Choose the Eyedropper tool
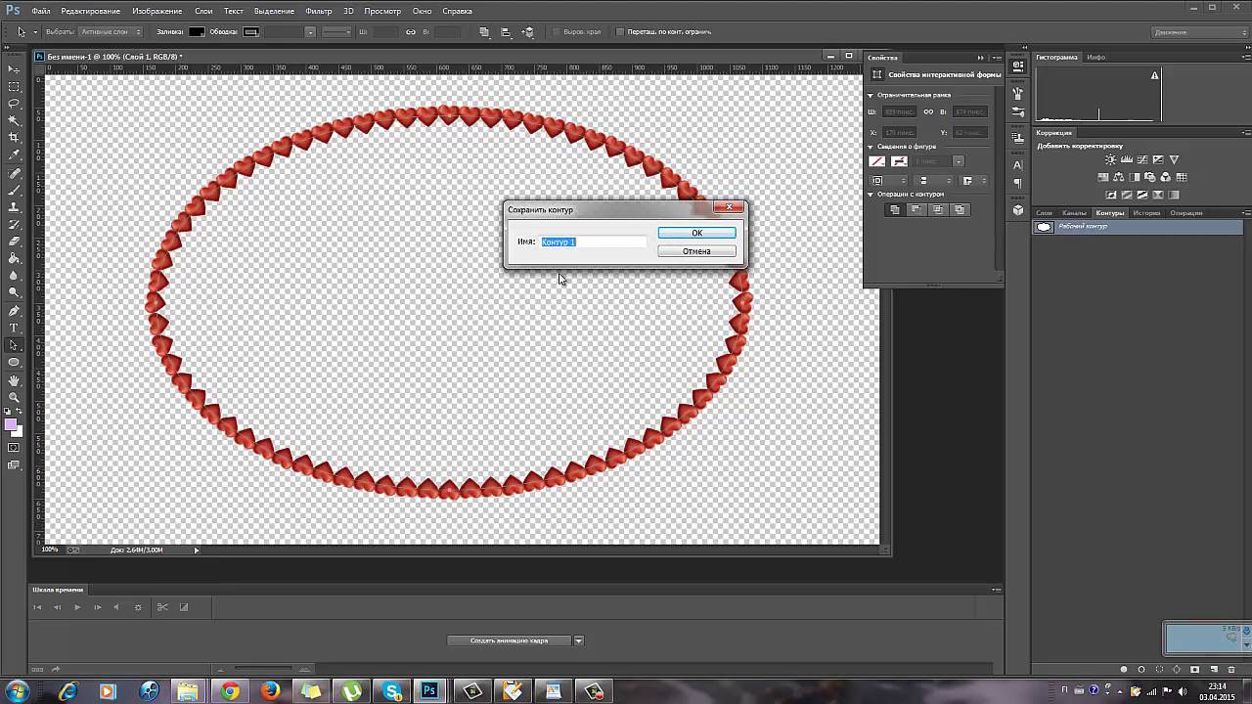 pyautogui.click(x=14, y=154)
